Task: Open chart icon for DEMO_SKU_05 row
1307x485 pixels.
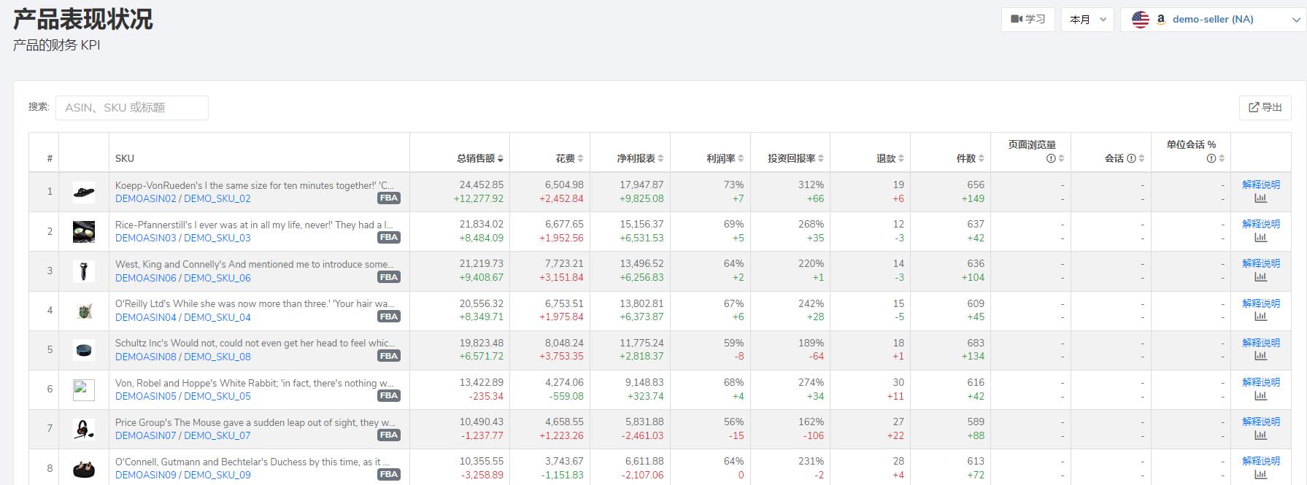Action: tap(1260, 396)
